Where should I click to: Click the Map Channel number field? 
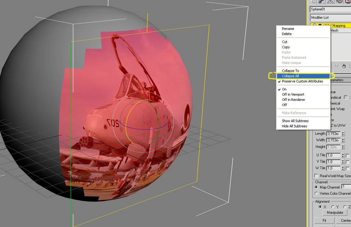(x=346, y=187)
